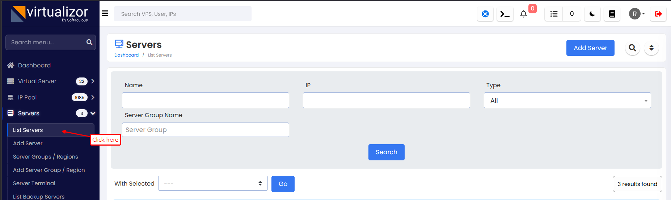This screenshot has height=200, width=671.
Task: Toggle the hamburger sidebar menu icon
Action: tap(105, 13)
